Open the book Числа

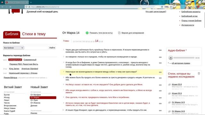tap(7, 103)
